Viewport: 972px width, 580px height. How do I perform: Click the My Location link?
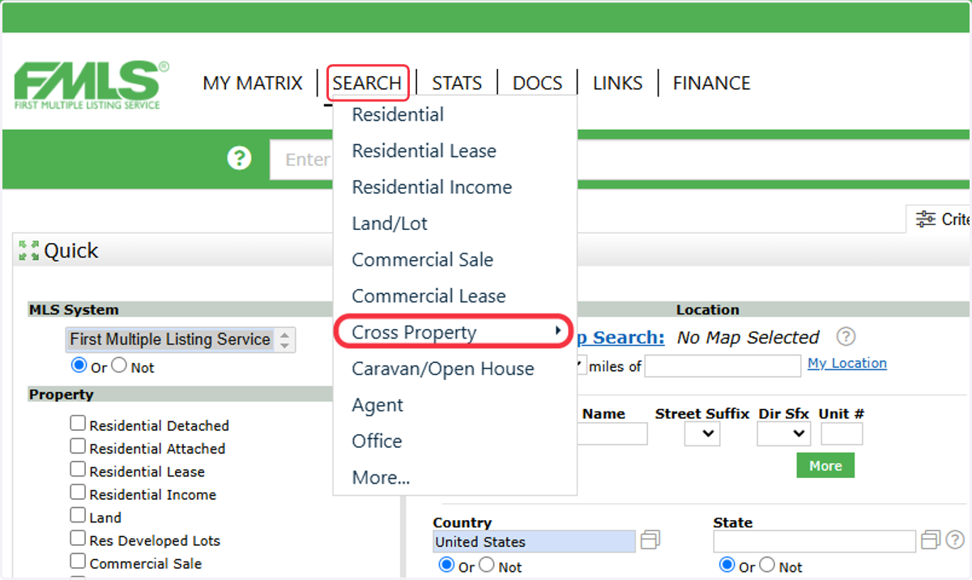847,363
